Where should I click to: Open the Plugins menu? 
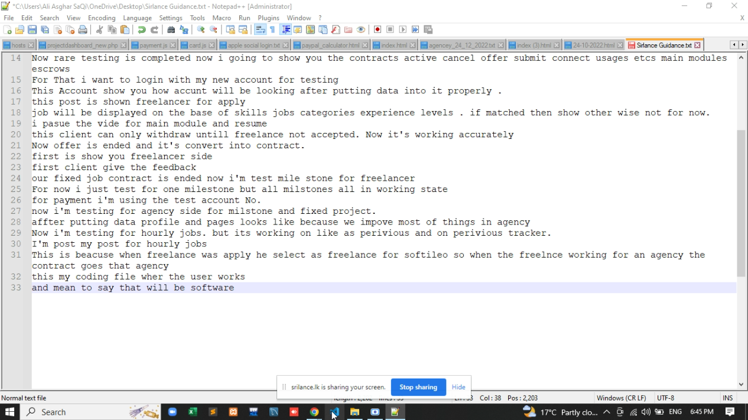point(268,18)
